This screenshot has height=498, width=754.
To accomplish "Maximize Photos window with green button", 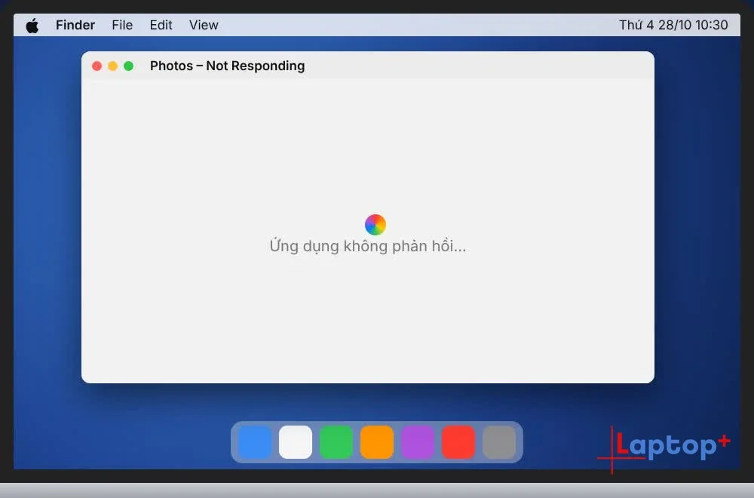I will (128, 66).
